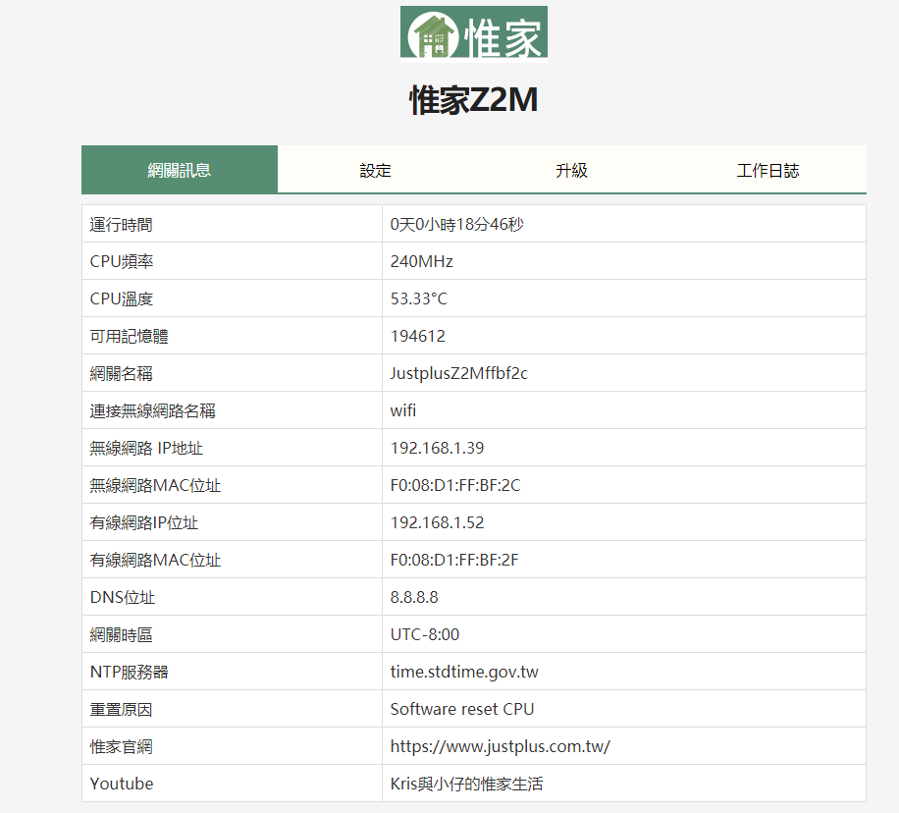Click the 有線網路IP位址 label

point(144,522)
